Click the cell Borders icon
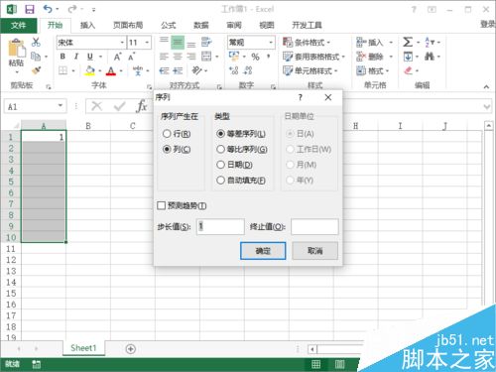 [62, 70]
